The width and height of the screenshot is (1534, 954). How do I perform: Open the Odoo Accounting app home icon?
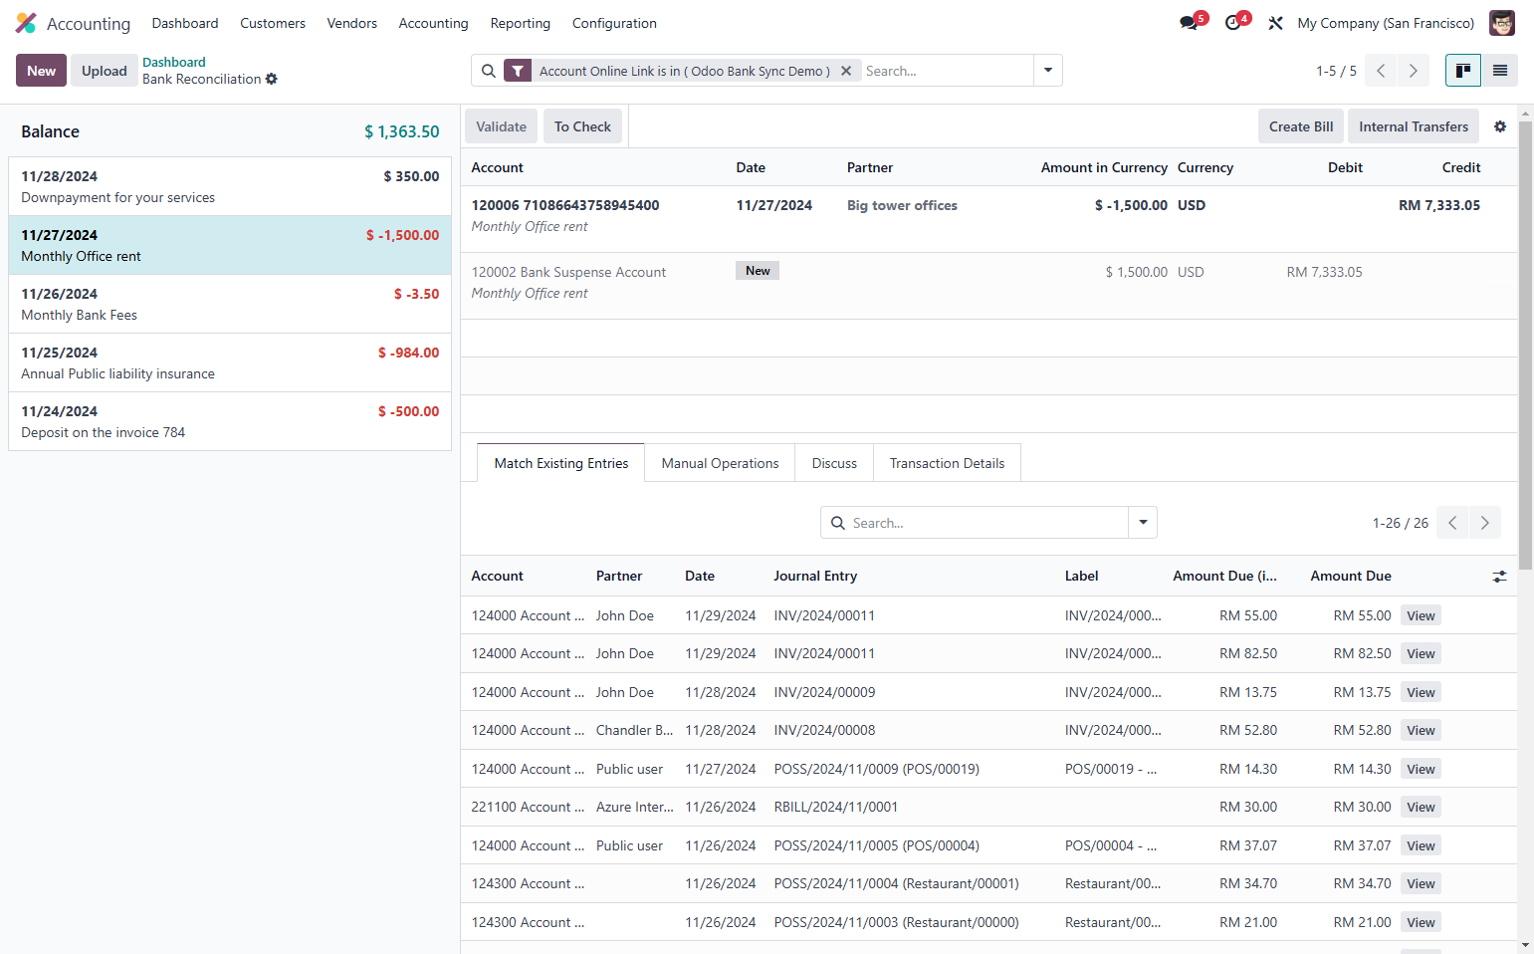tap(26, 23)
